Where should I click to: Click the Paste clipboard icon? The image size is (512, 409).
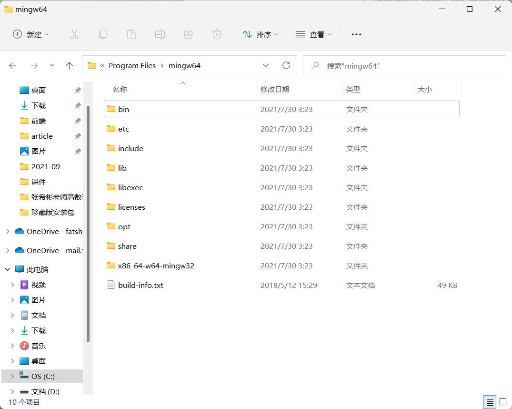[x=131, y=34]
